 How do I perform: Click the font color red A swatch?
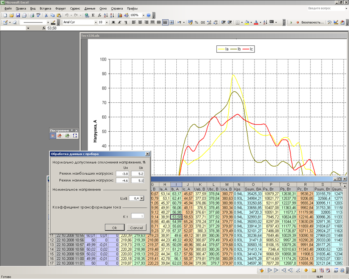click(x=256, y=22)
